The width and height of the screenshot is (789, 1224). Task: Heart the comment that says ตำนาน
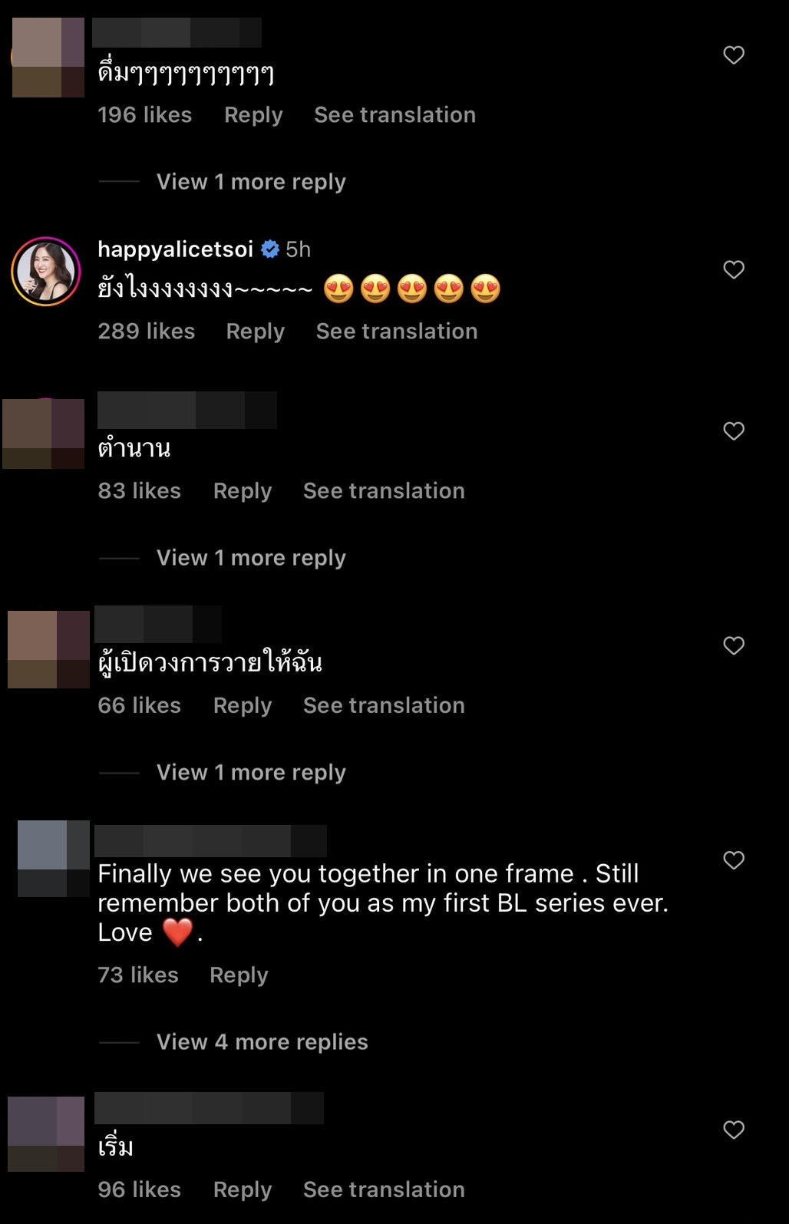click(x=734, y=431)
